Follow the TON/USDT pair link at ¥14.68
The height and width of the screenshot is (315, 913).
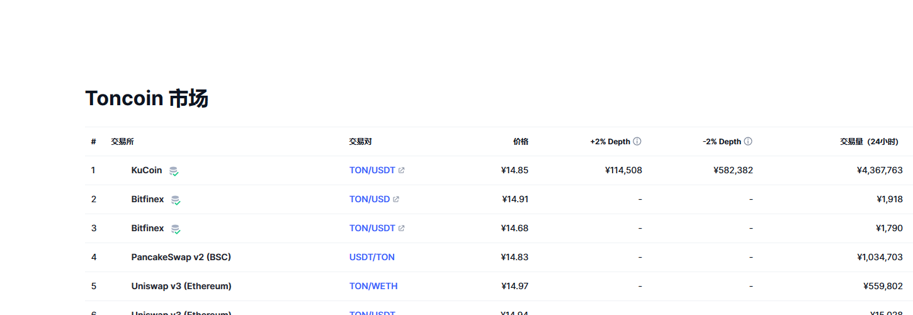click(372, 228)
